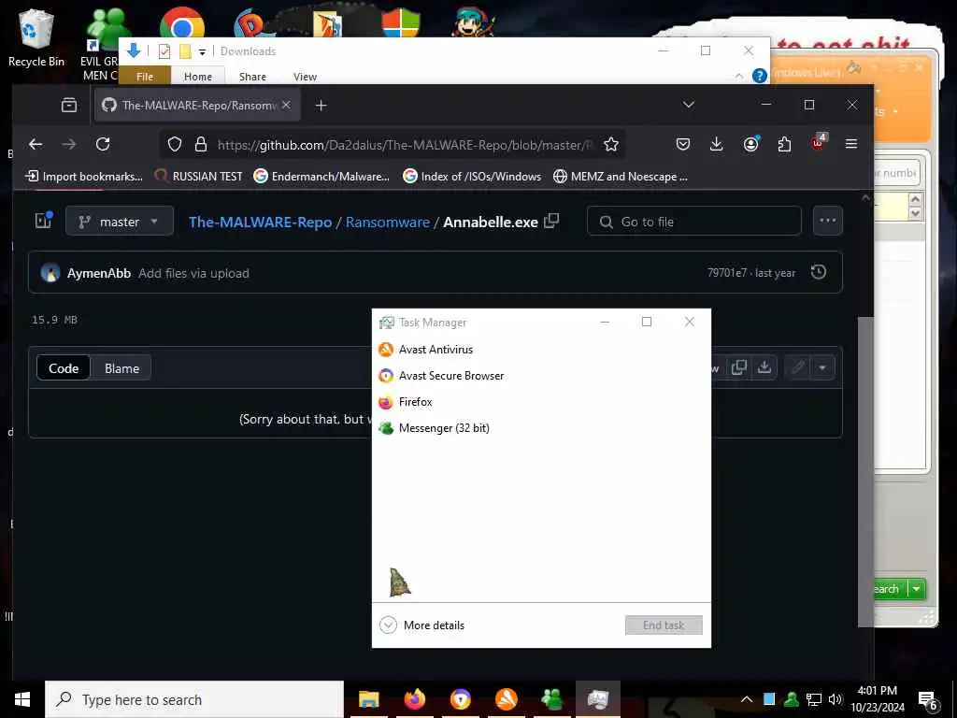This screenshot has height=718, width=957.
Task: Open the AymenAbb author link
Action: (99, 273)
